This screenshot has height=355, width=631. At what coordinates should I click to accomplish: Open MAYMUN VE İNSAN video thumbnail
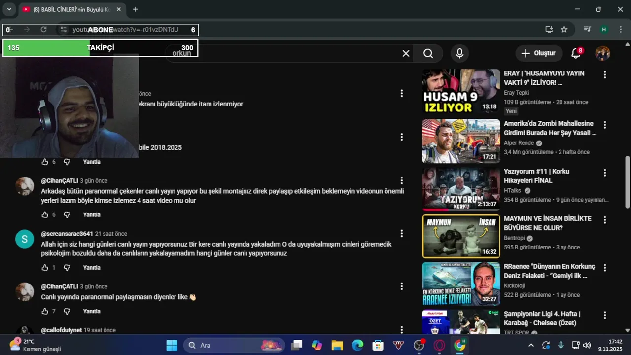(461, 236)
